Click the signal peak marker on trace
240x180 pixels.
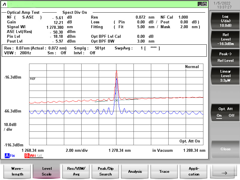(x=116, y=71)
